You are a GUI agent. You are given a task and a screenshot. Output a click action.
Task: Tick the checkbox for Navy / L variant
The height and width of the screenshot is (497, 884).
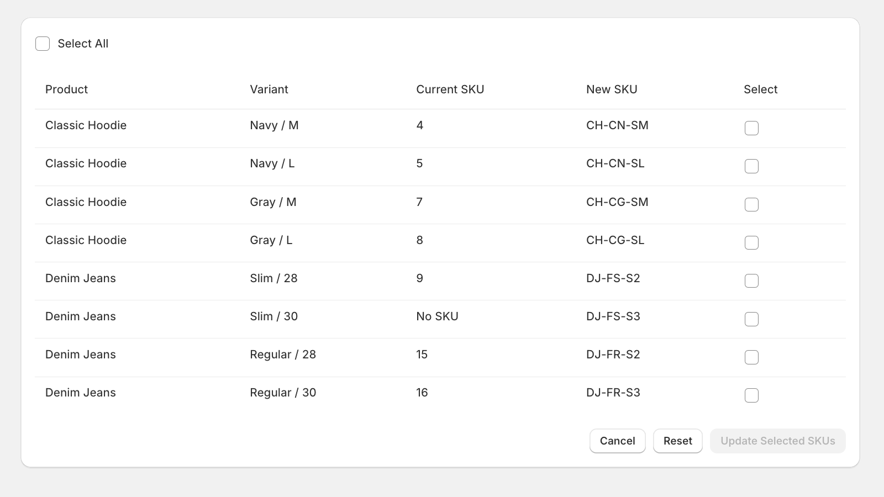point(751,166)
